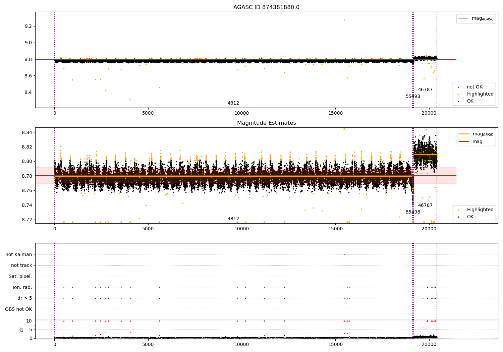Click the 4812 obsid annotation in top plot

(233, 103)
